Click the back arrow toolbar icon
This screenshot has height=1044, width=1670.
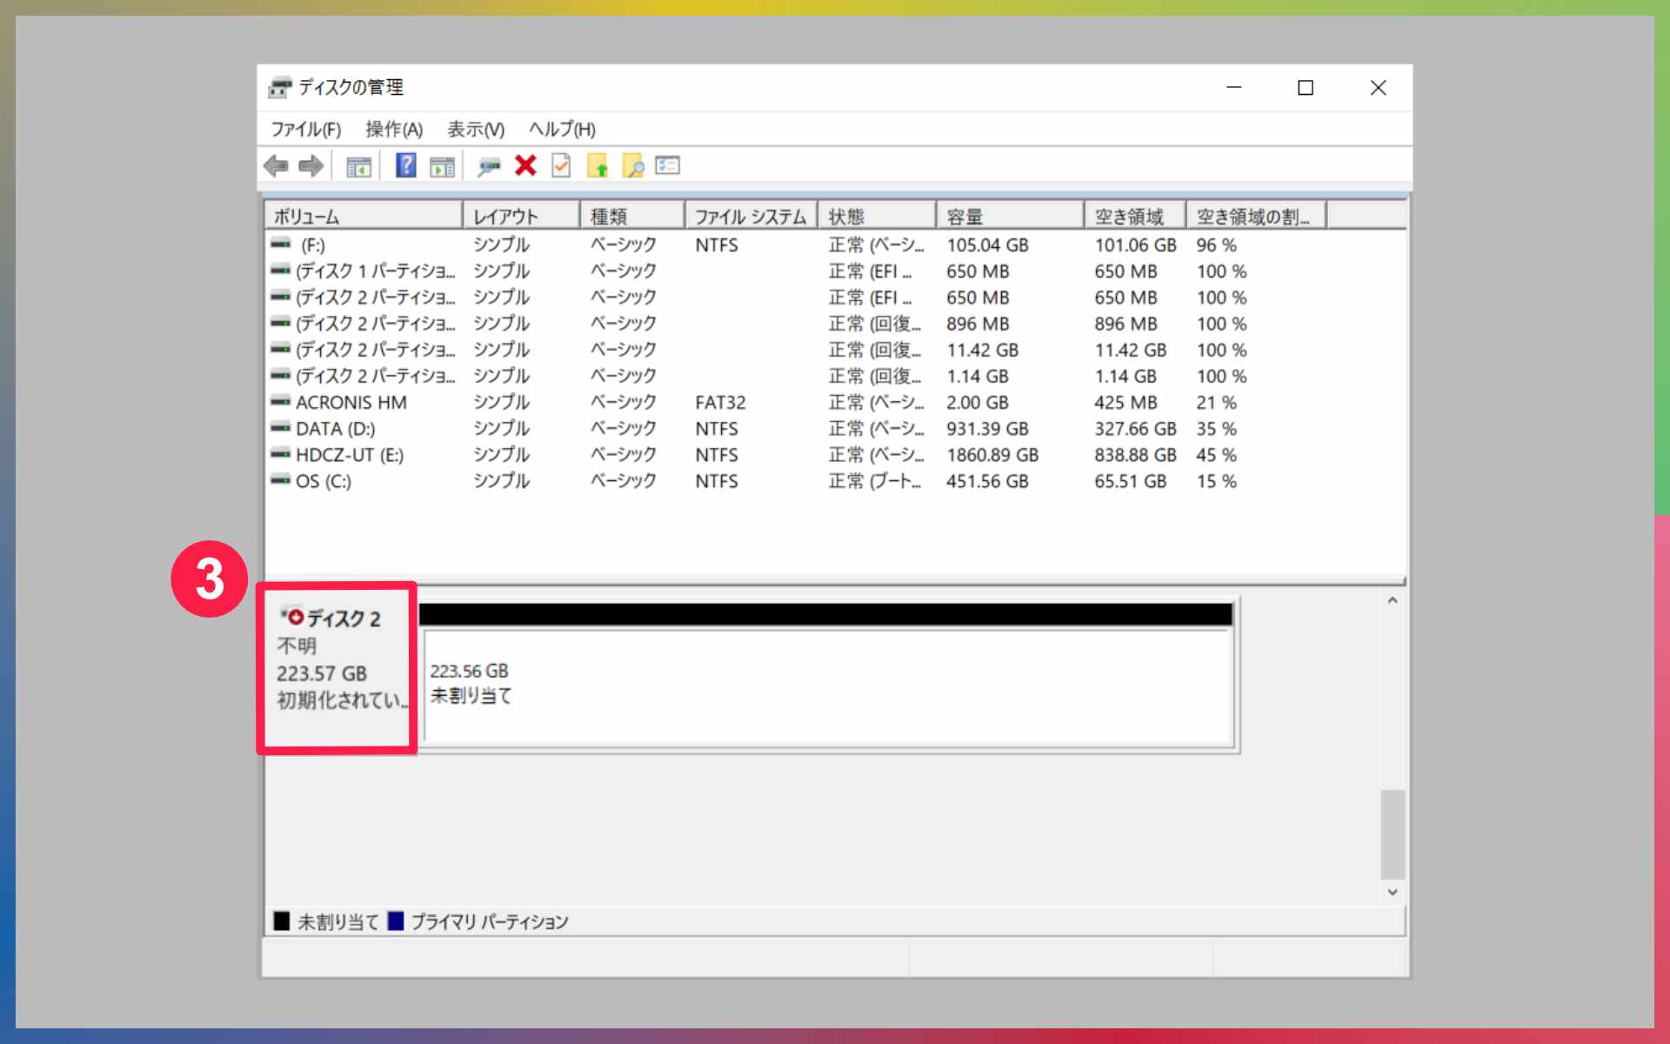277,165
